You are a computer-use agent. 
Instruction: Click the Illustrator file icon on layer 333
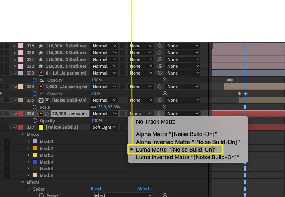click(x=41, y=73)
